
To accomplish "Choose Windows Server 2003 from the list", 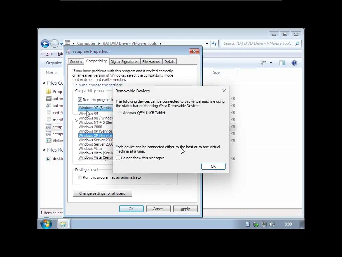I will (95, 140).
